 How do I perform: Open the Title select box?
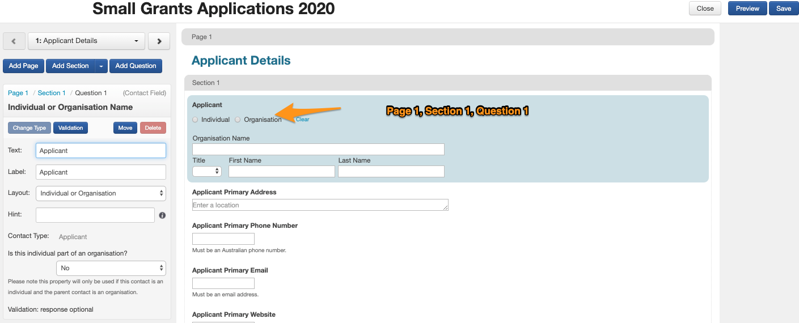(x=207, y=171)
